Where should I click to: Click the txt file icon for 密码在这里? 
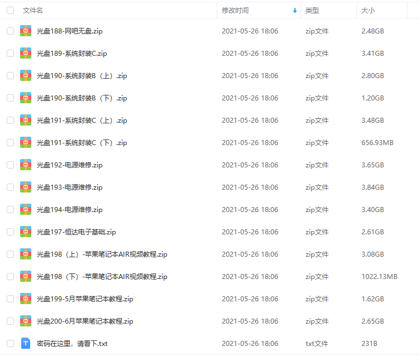point(26,344)
